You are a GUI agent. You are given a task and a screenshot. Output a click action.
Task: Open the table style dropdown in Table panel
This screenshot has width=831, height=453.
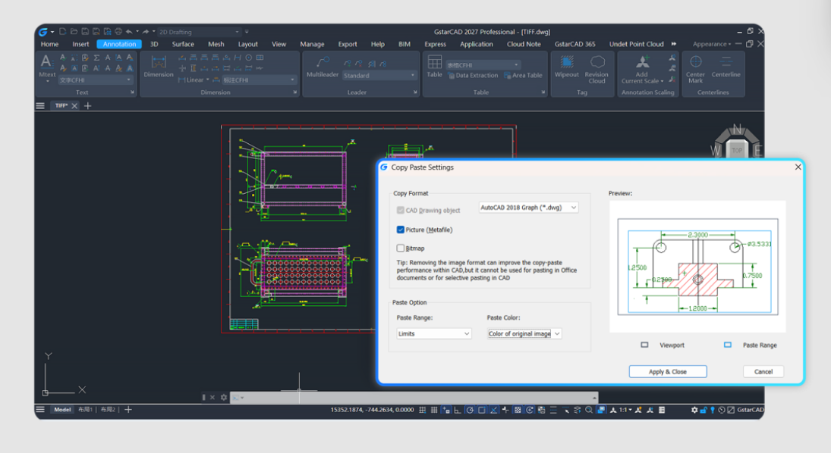tap(483, 64)
